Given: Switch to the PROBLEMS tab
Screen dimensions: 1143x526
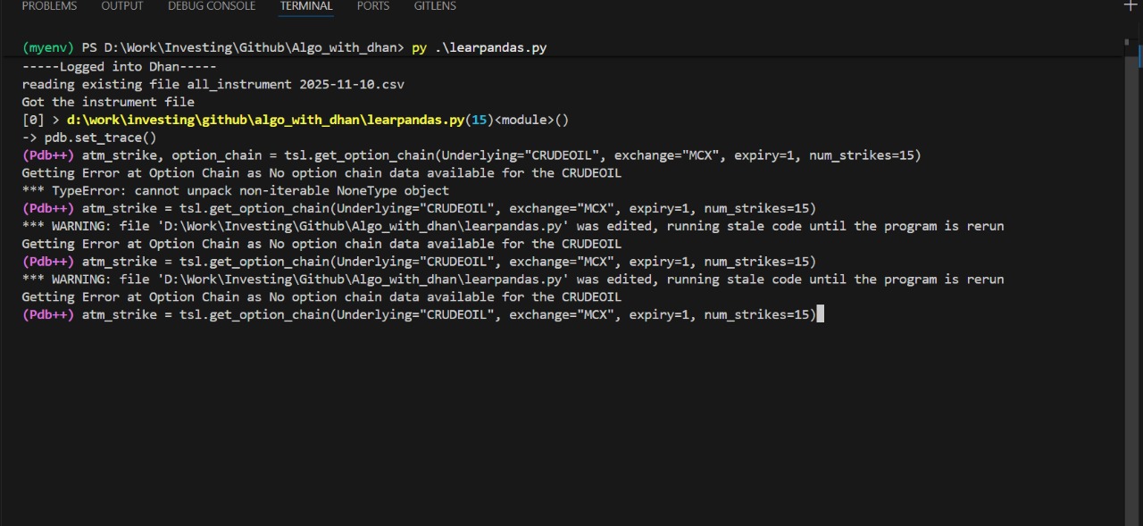Looking at the screenshot, I should tap(49, 6).
